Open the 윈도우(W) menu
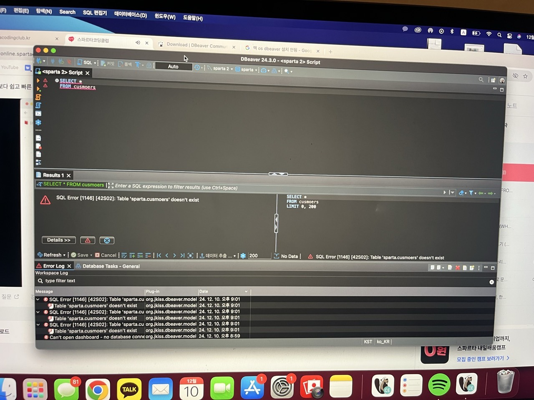Viewport: 534px width, 400px height. click(x=165, y=16)
